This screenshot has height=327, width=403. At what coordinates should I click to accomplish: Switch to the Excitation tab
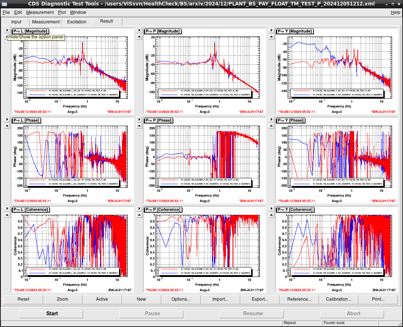[x=77, y=22]
